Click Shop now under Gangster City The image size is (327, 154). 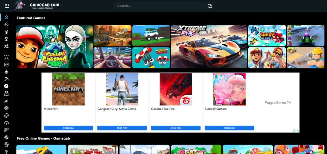tap(122, 128)
